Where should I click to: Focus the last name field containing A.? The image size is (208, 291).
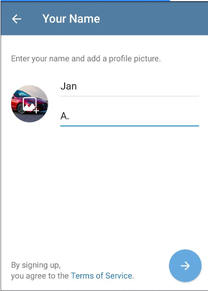129,117
